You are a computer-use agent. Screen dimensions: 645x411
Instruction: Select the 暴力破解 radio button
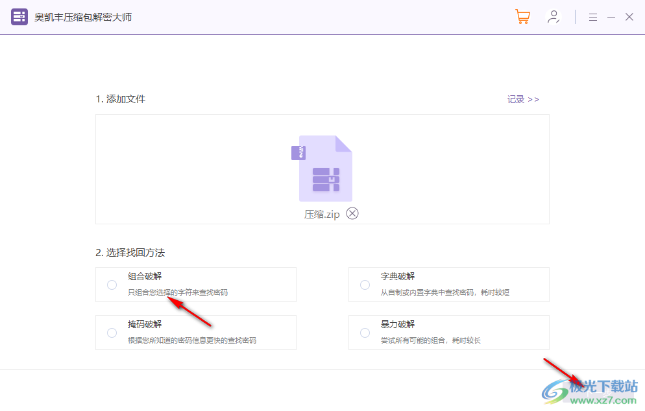click(365, 333)
